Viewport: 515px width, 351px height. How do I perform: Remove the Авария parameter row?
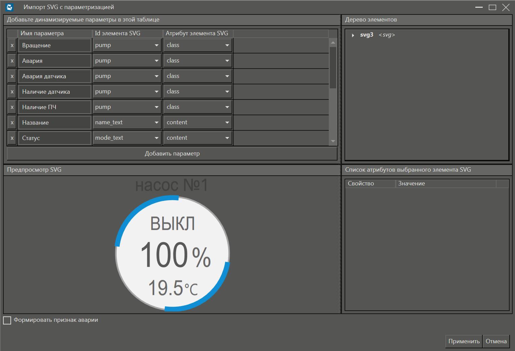(12, 61)
